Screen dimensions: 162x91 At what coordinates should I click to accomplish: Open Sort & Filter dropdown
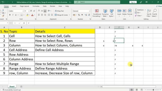[149, 13]
